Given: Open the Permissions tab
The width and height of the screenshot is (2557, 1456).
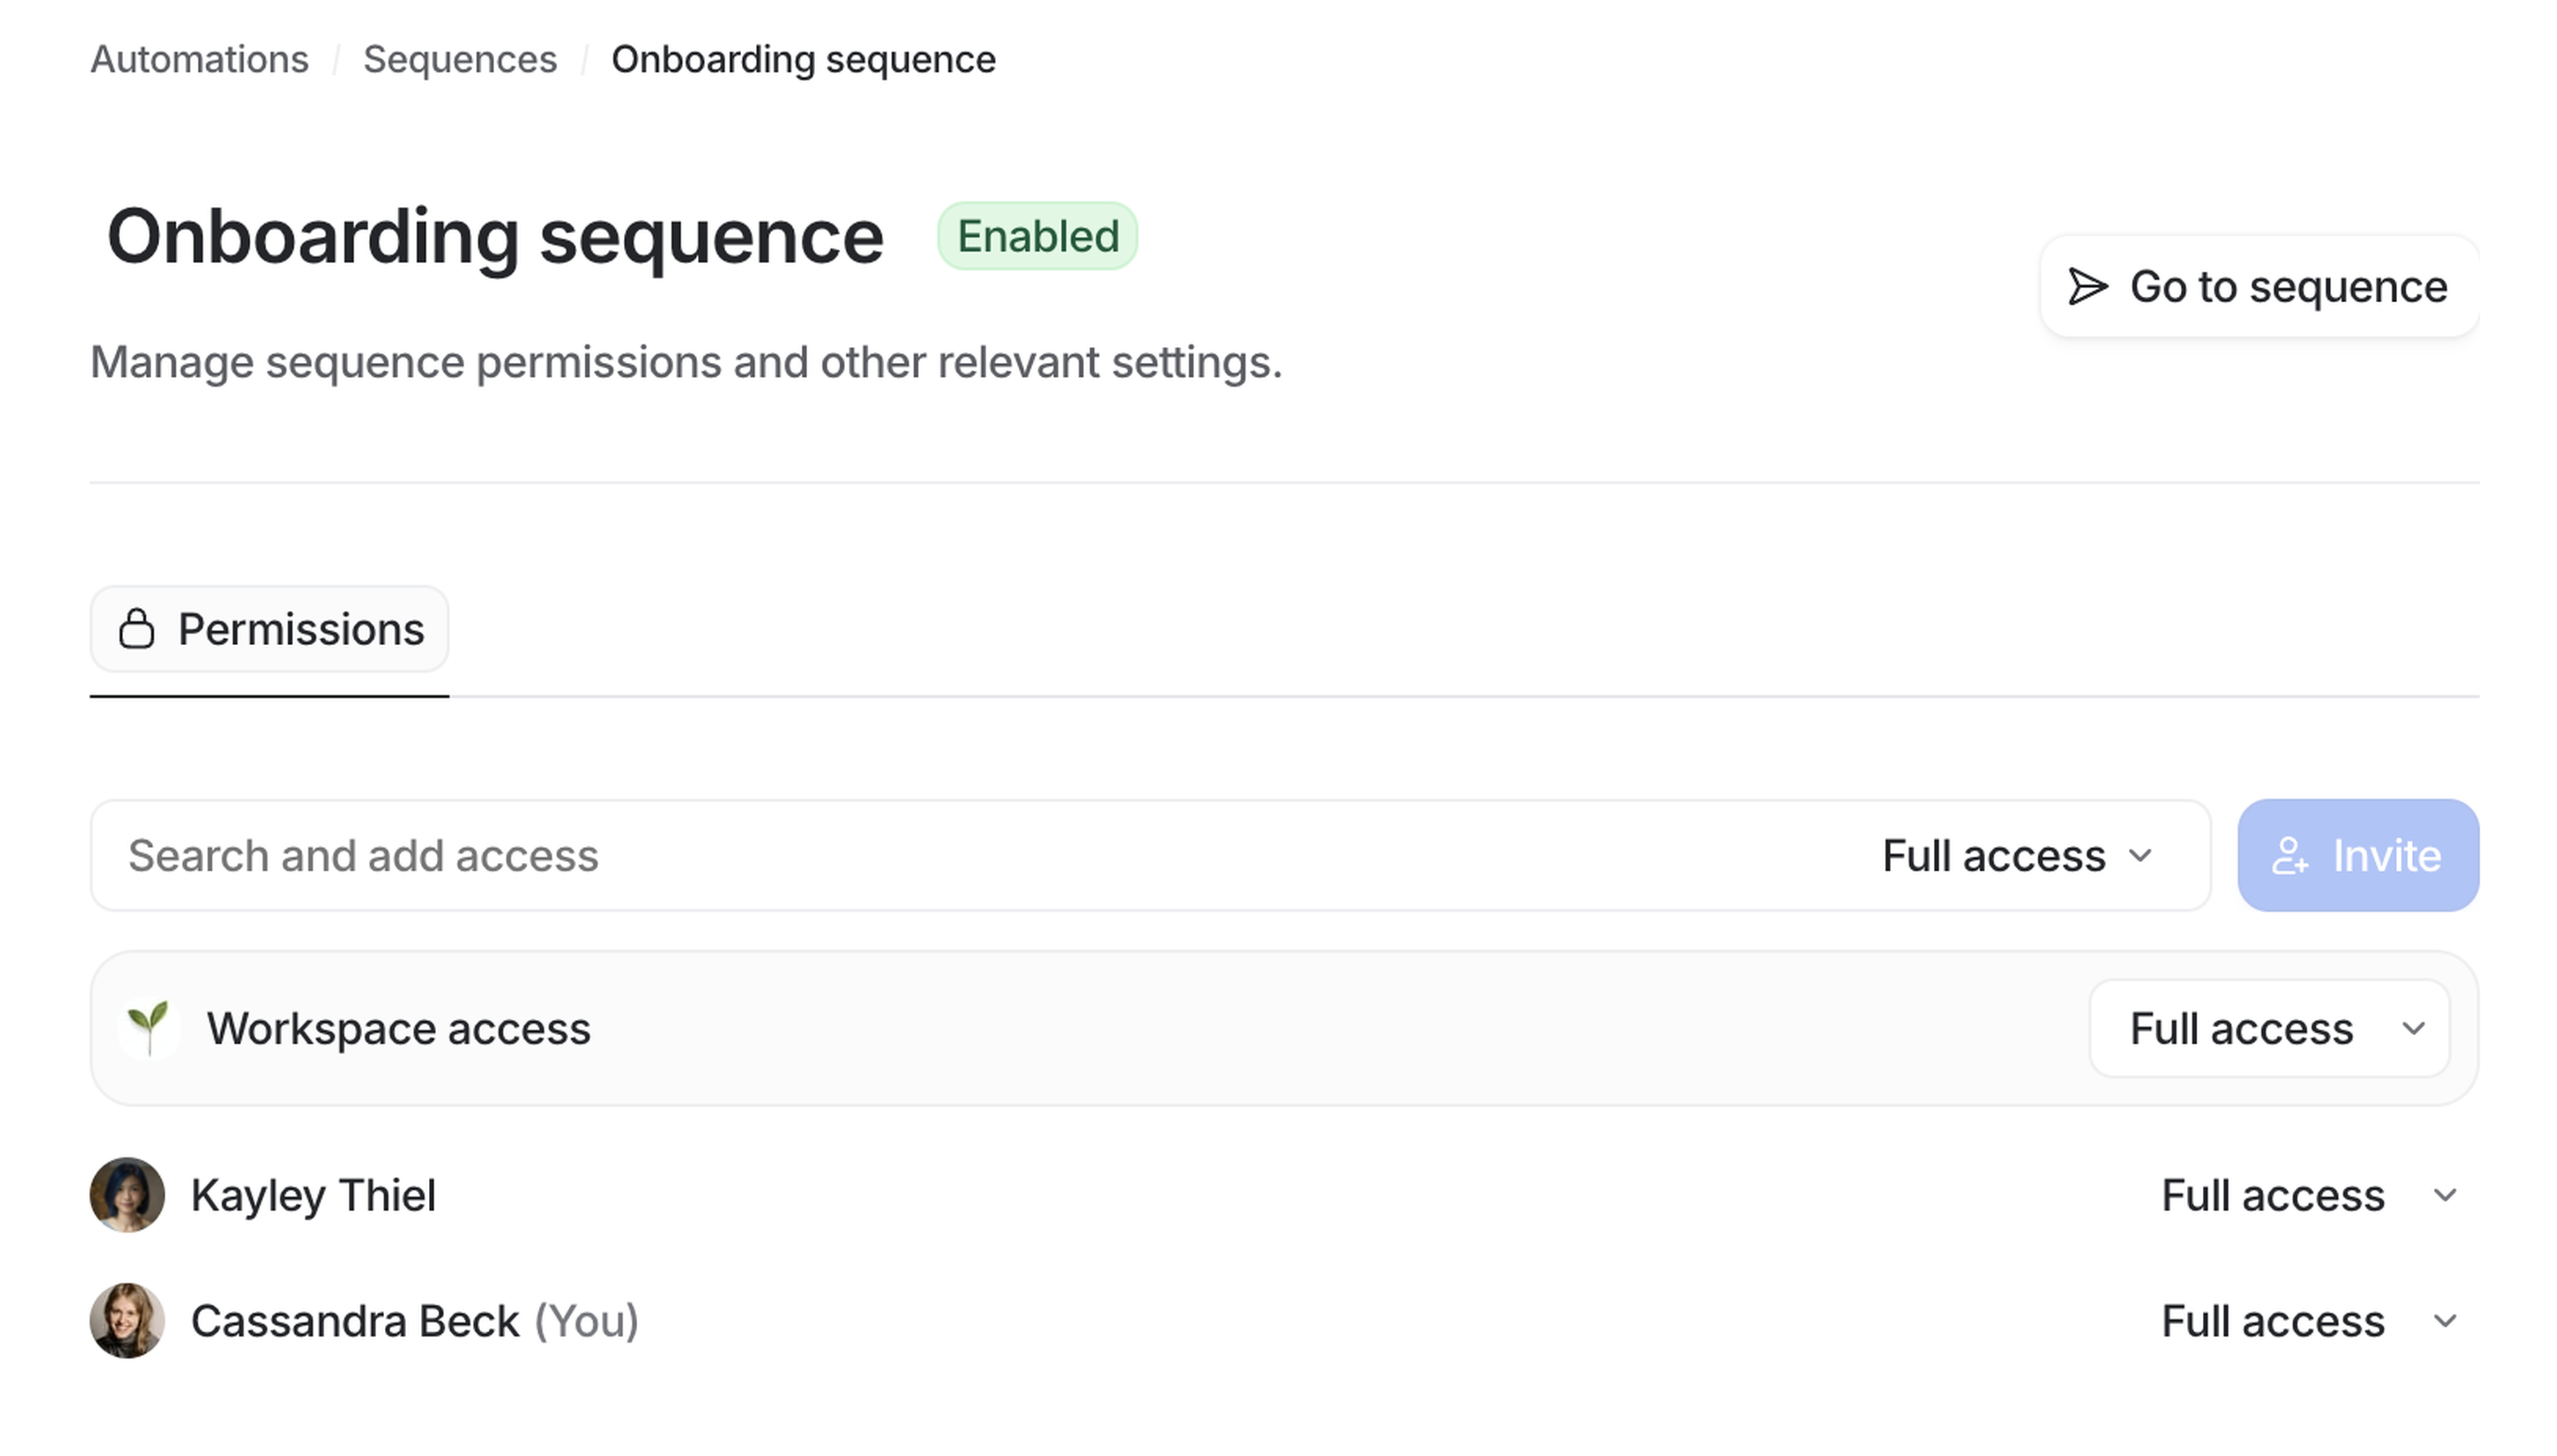Looking at the screenshot, I should (x=270, y=630).
